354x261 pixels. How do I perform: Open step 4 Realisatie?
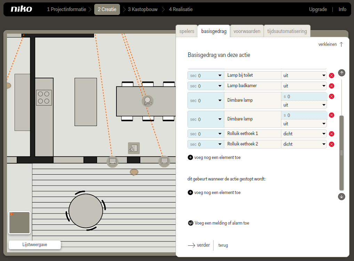click(x=181, y=9)
